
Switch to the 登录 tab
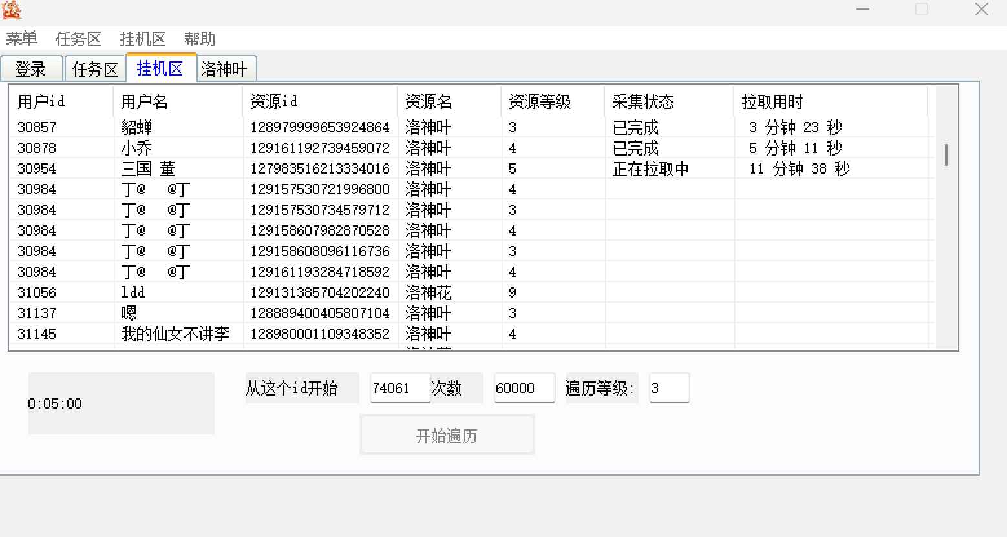pos(32,68)
